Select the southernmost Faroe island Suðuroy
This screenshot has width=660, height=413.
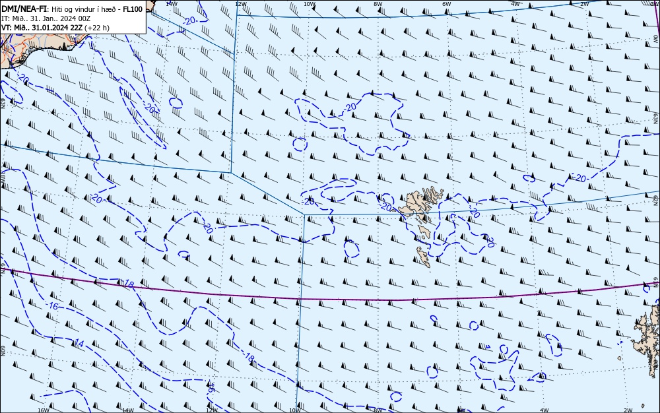(424, 257)
